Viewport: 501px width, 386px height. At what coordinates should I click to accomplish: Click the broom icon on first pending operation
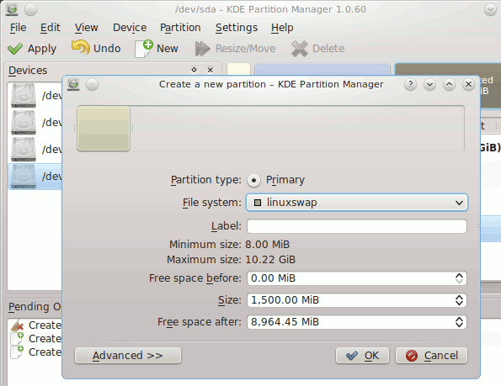click(x=17, y=325)
